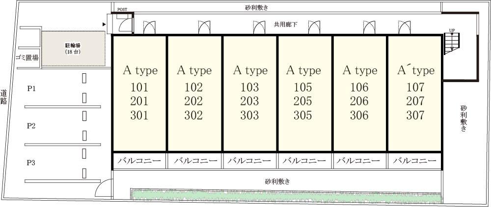This screenshot has height=207, width=491.
Task: Select room number 201
Action: click(139, 101)
